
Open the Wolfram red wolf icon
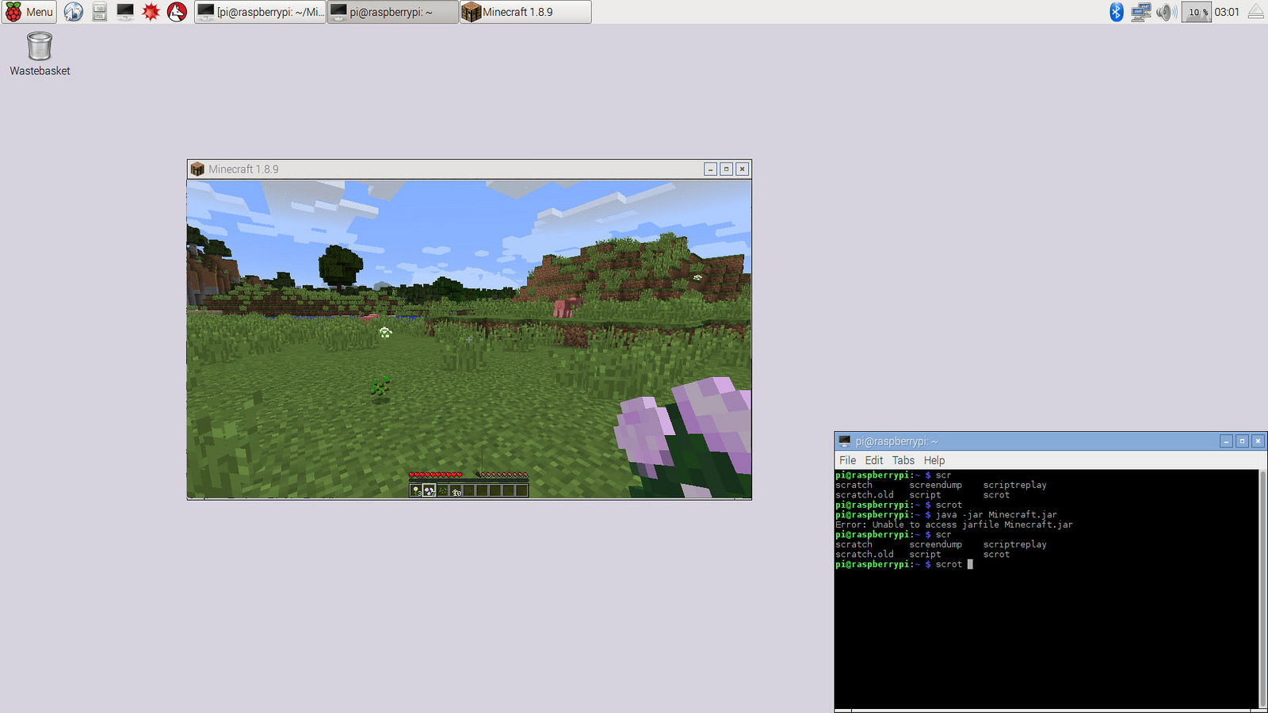tap(177, 12)
